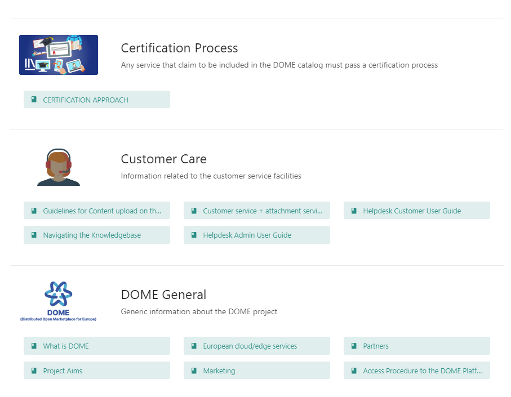The width and height of the screenshot is (511, 397).
Task: Click book icon beside Helpdesk Admin User Guide
Action: [194, 235]
